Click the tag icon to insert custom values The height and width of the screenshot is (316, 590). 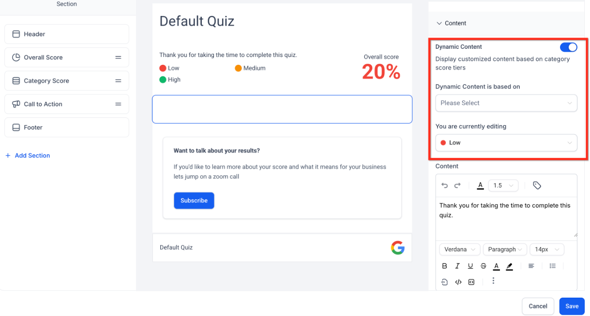(537, 186)
